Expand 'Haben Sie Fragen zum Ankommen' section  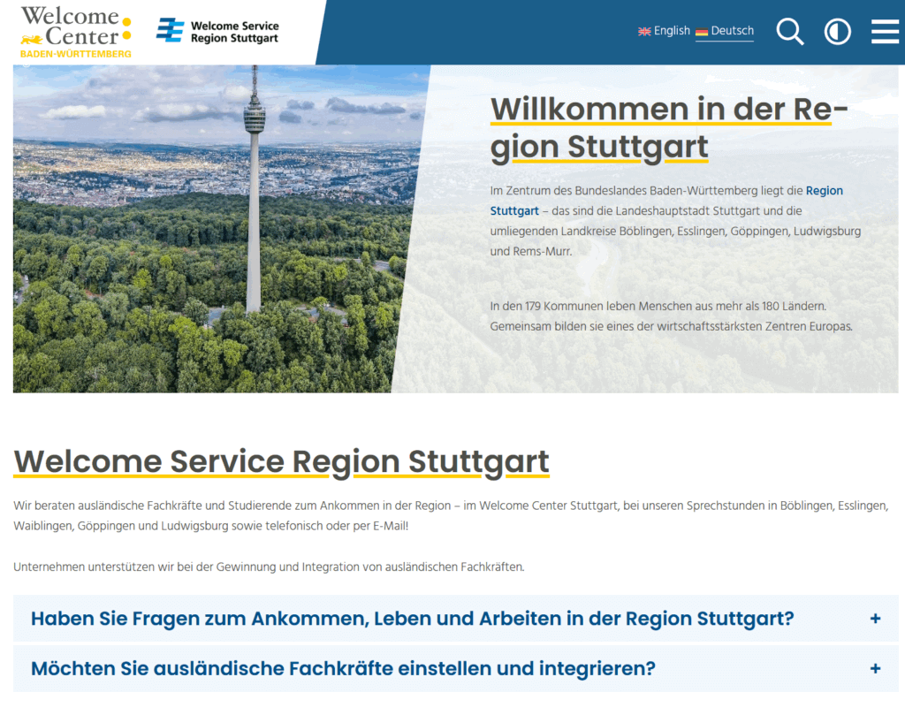pos(456,618)
